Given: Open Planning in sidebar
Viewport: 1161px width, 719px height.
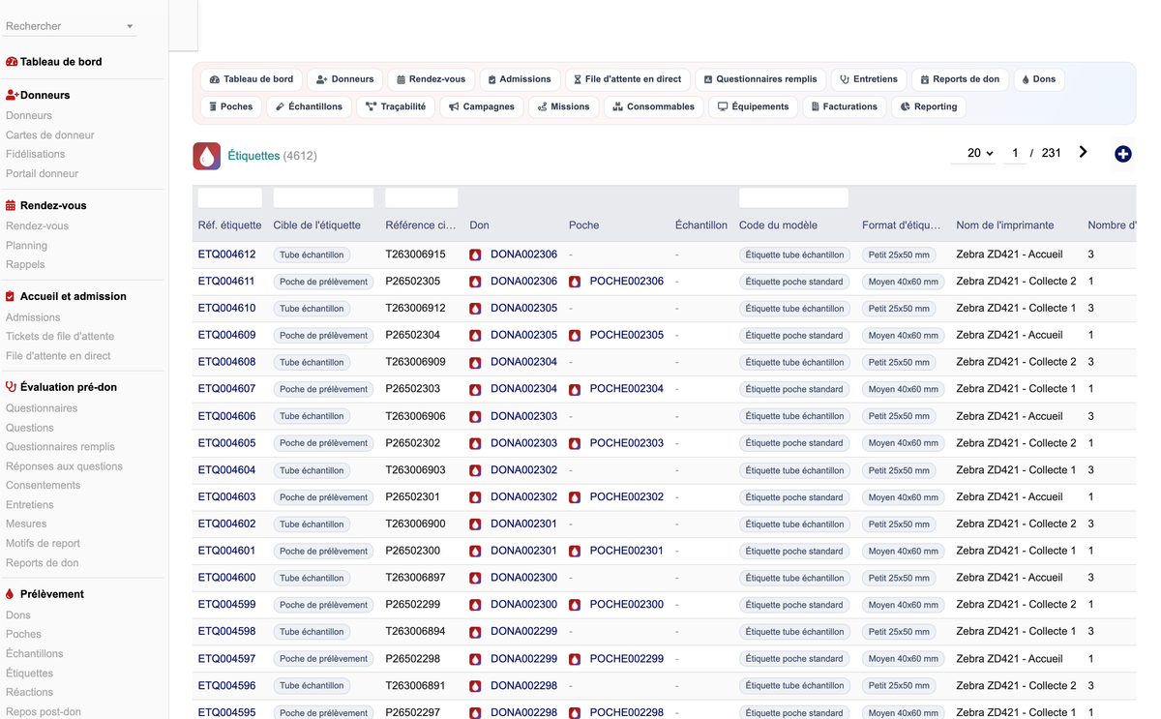Looking at the screenshot, I should coord(26,246).
